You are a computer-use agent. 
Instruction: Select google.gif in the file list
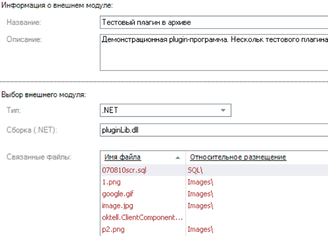pos(116,194)
